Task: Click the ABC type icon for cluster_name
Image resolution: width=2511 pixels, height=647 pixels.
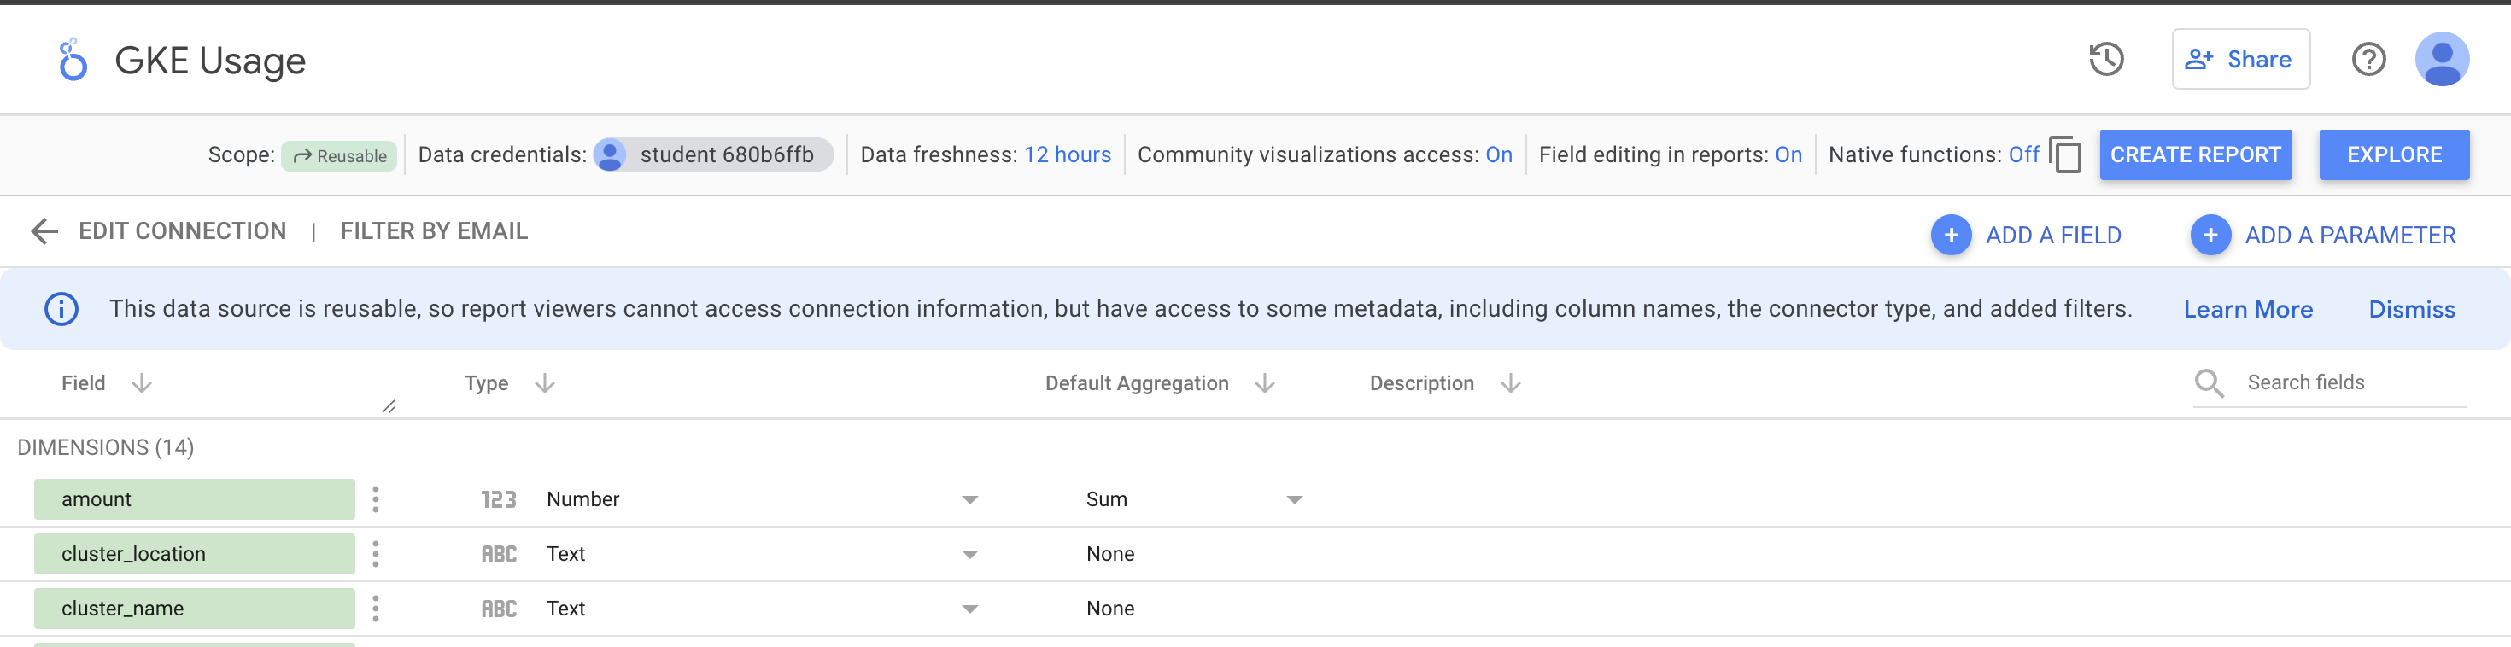Action: 499,608
